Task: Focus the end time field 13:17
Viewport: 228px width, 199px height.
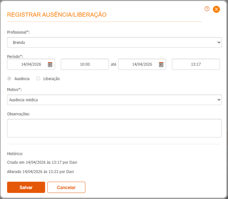Action: tap(196, 64)
